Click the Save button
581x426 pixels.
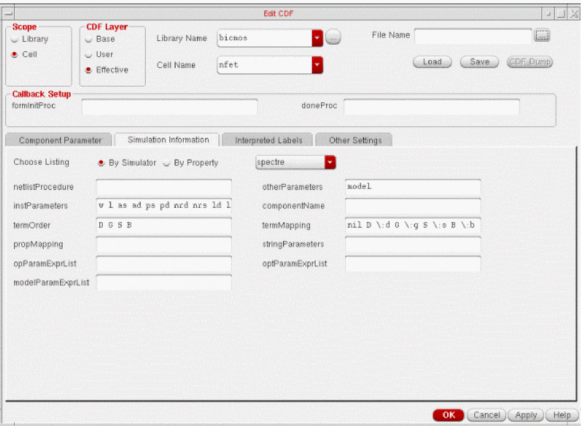(x=479, y=62)
